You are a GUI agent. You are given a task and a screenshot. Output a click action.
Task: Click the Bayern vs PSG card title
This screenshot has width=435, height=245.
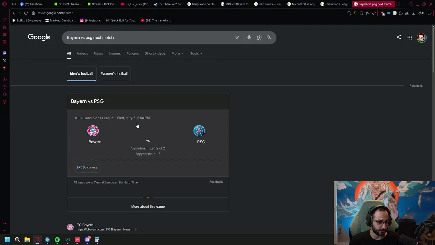click(x=87, y=101)
